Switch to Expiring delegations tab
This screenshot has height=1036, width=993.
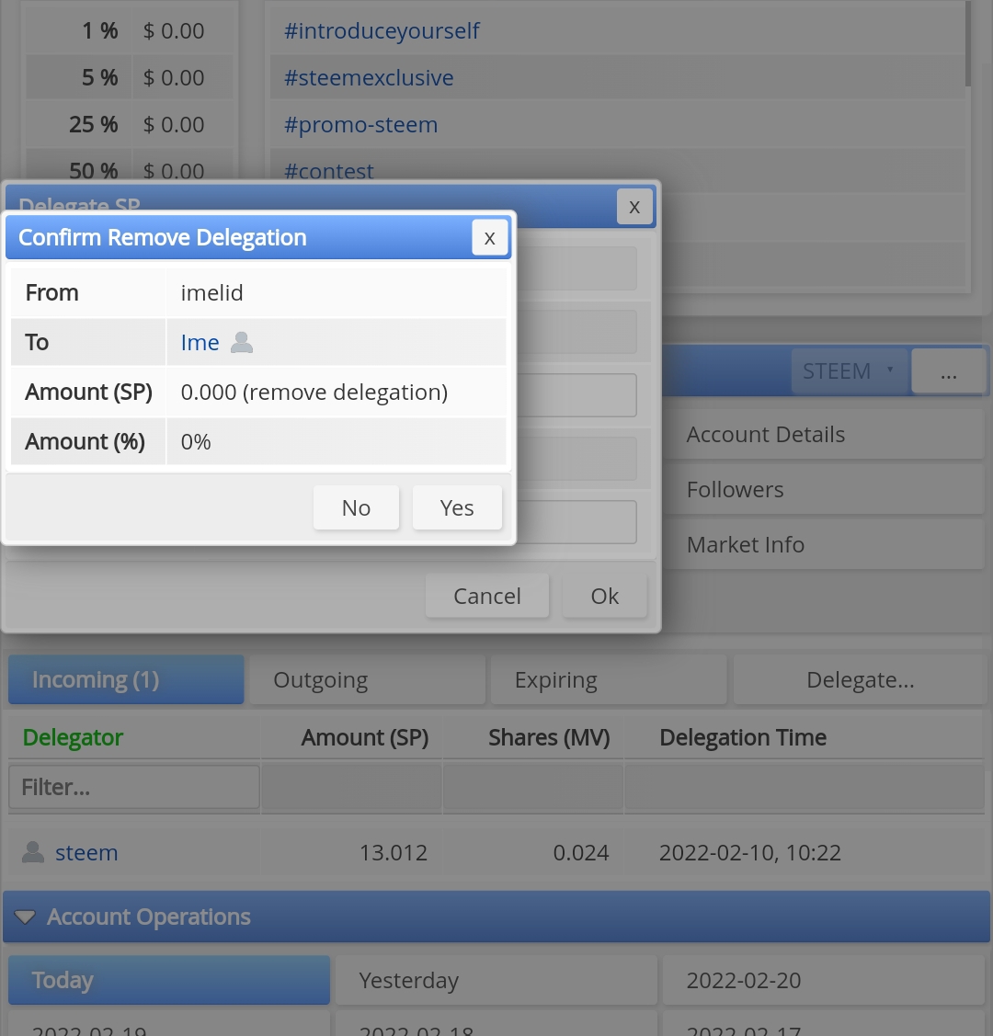point(609,679)
